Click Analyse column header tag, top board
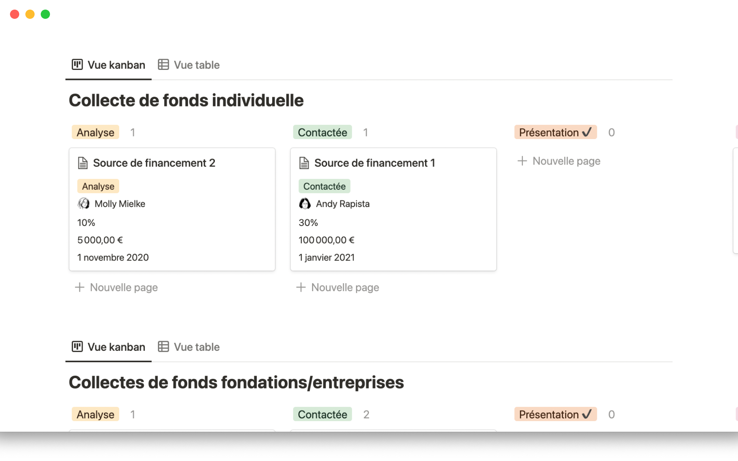The width and height of the screenshot is (738, 461). [x=95, y=133]
